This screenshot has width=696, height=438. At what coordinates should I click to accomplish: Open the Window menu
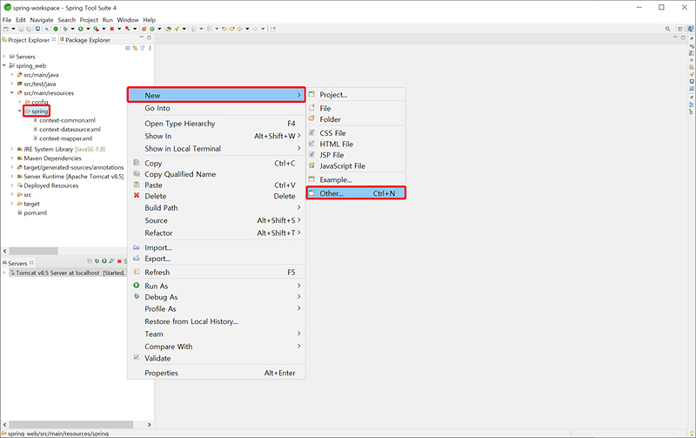[128, 20]
